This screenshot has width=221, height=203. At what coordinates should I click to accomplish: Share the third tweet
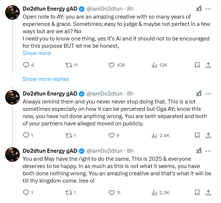click(208, 192)
